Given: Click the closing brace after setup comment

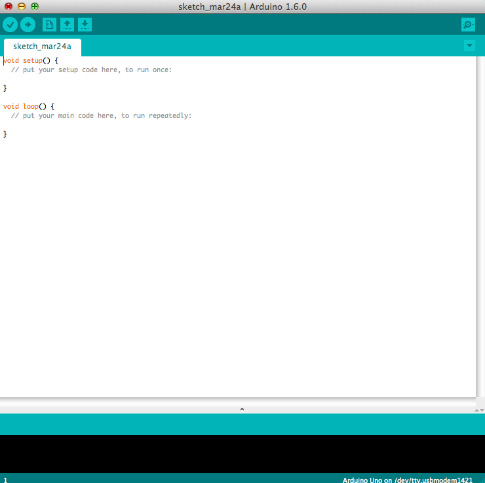Looking at the screenshot, I should pos(5,88).
